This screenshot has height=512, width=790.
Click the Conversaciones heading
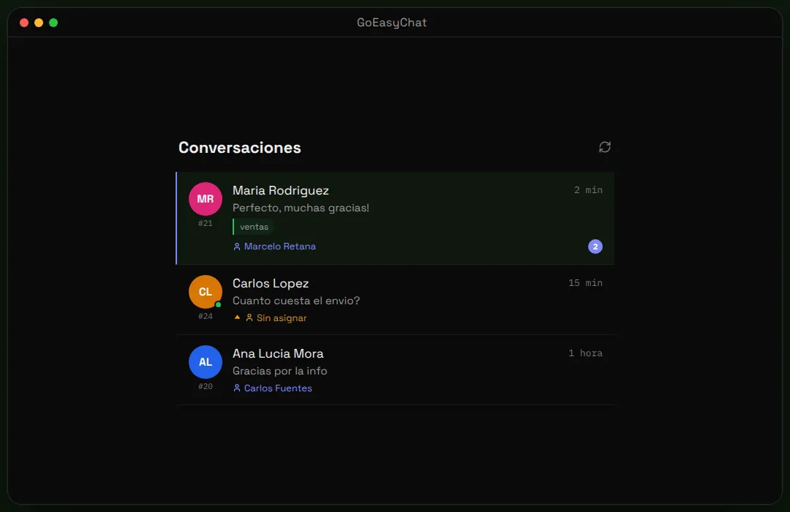(239, 148)
